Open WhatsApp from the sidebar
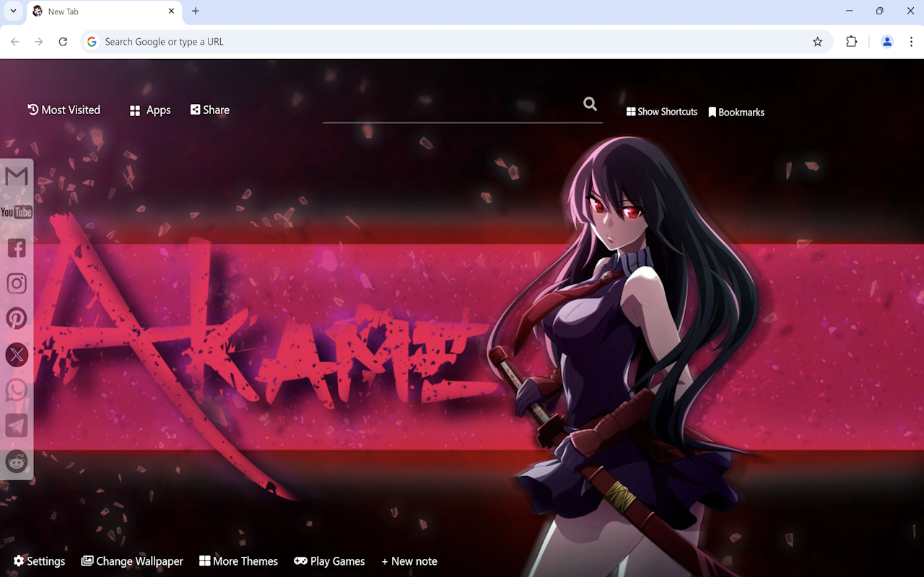 click(16, 389)
